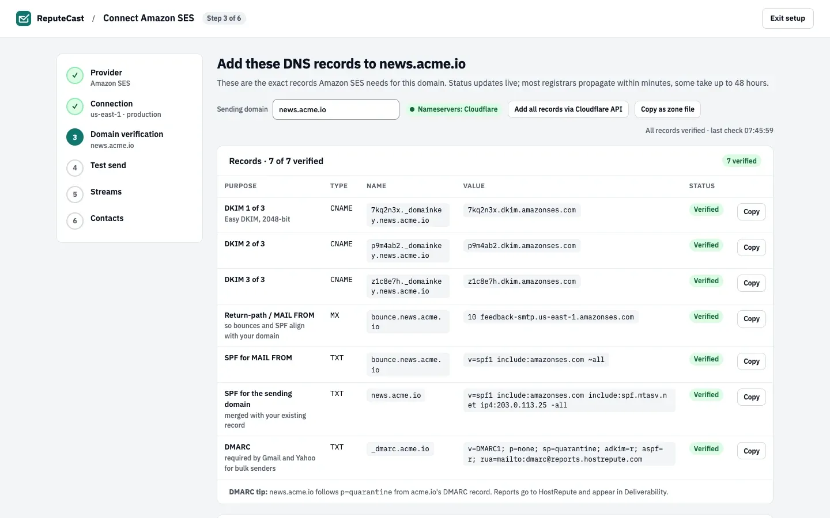This screenshot has height=518, width=830.
Task: Open the Provider setup step
Action: point(130,77)
